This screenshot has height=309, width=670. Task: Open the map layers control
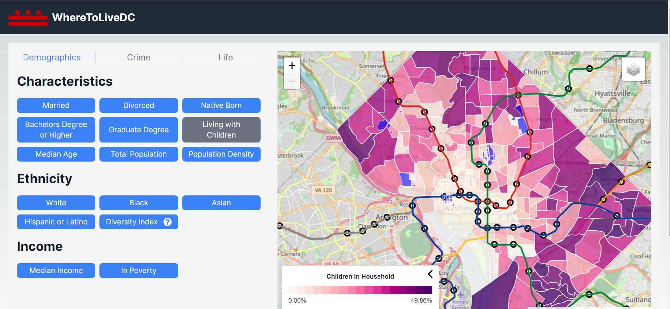(633, 69)
